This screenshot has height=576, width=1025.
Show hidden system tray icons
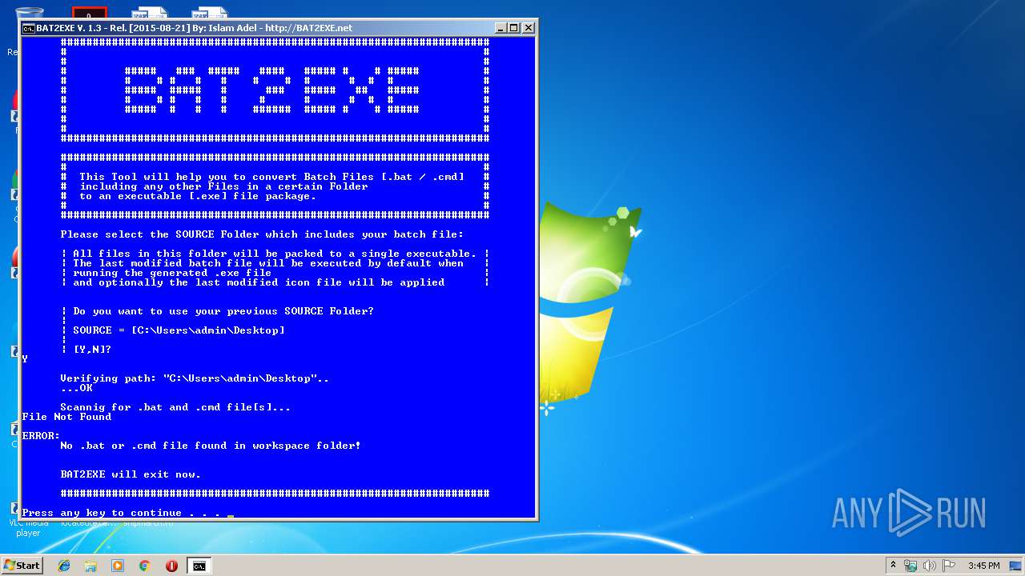894,566
